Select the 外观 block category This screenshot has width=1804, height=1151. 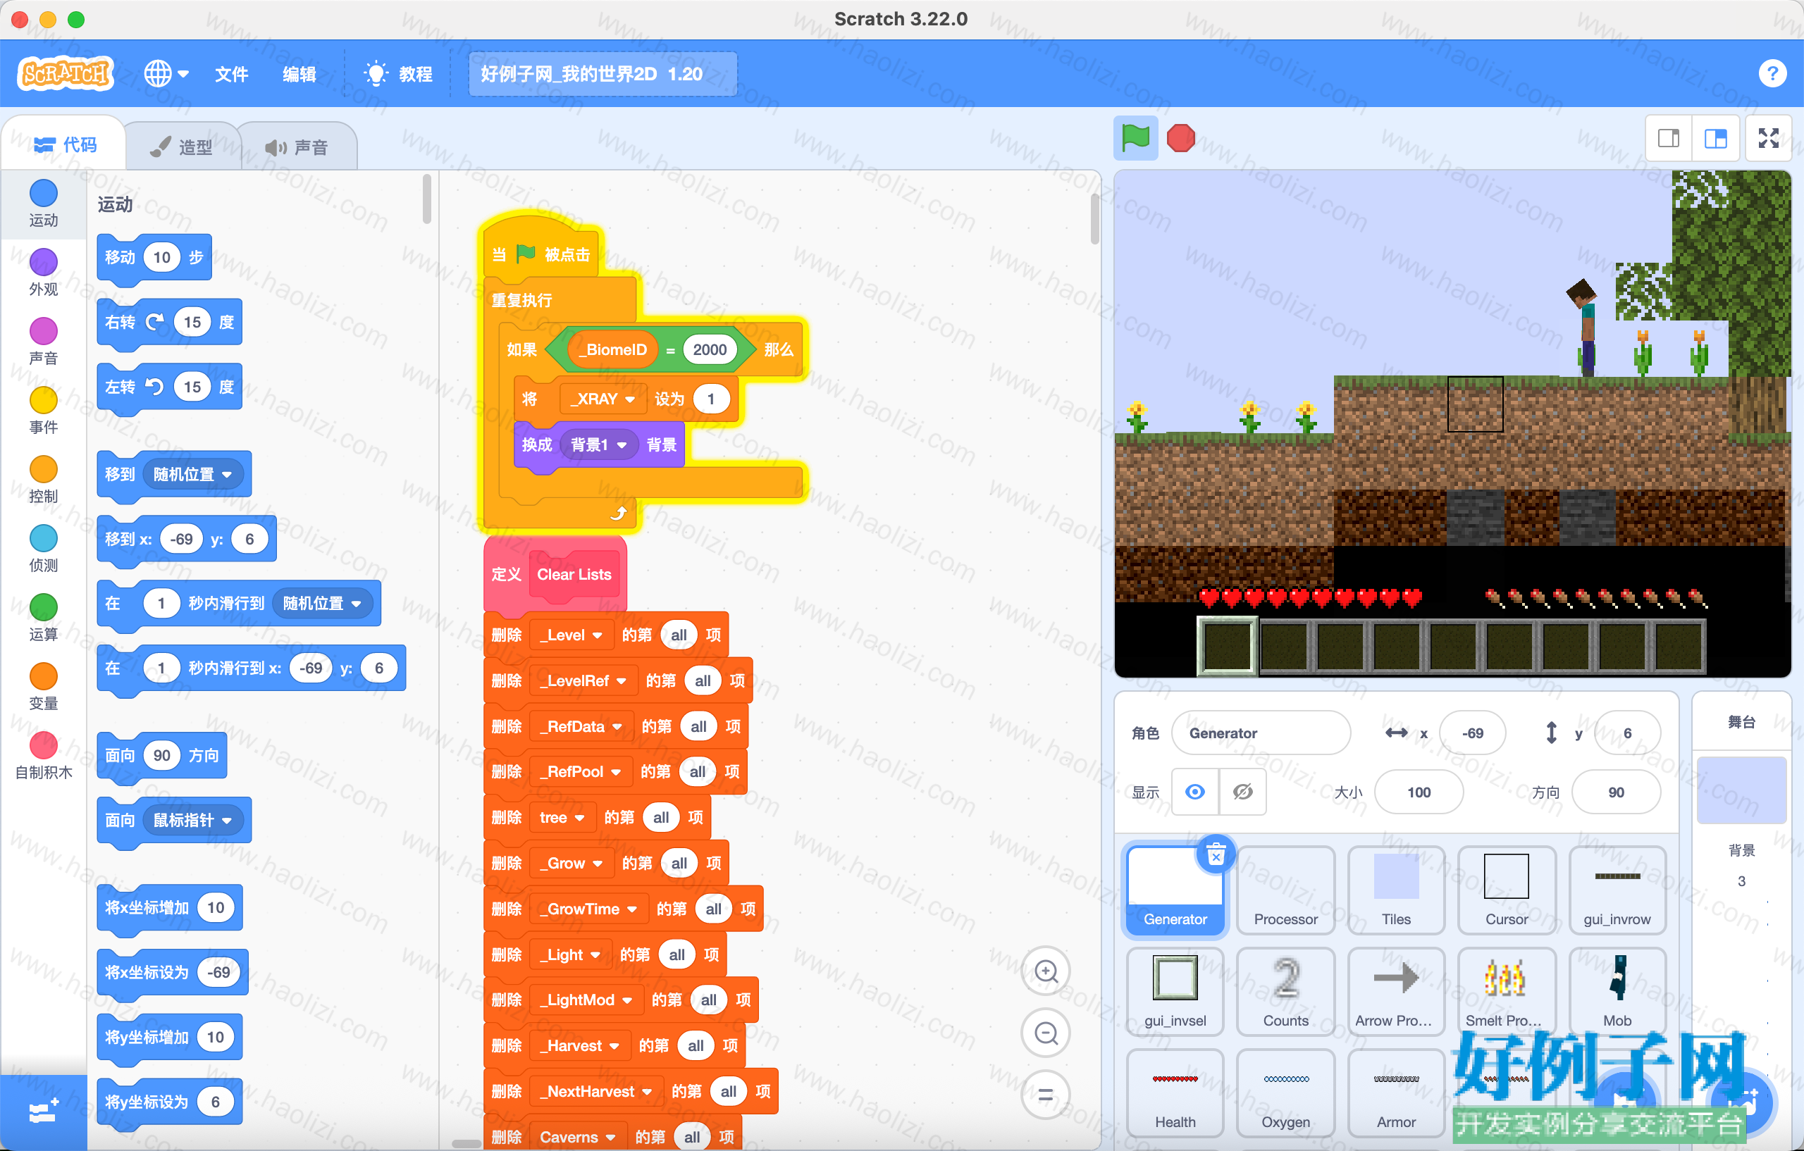click(x=44, y=273)
